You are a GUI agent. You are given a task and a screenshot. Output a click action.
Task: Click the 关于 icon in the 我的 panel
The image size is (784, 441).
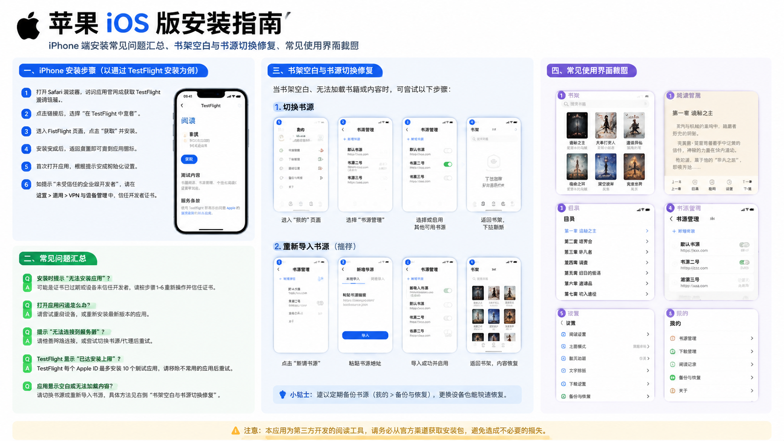pyautogui.click(x=673, y=390)
